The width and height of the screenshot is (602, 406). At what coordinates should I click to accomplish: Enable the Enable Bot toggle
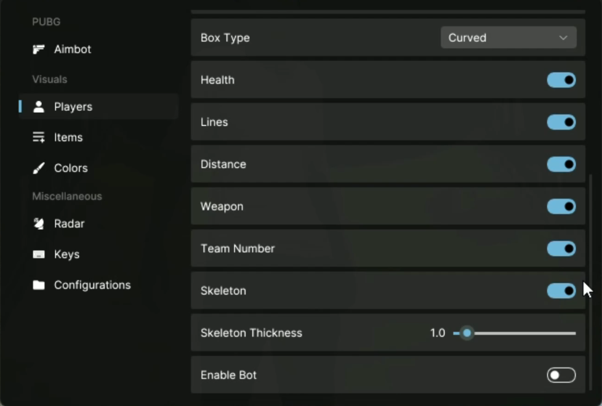(561, 375)
